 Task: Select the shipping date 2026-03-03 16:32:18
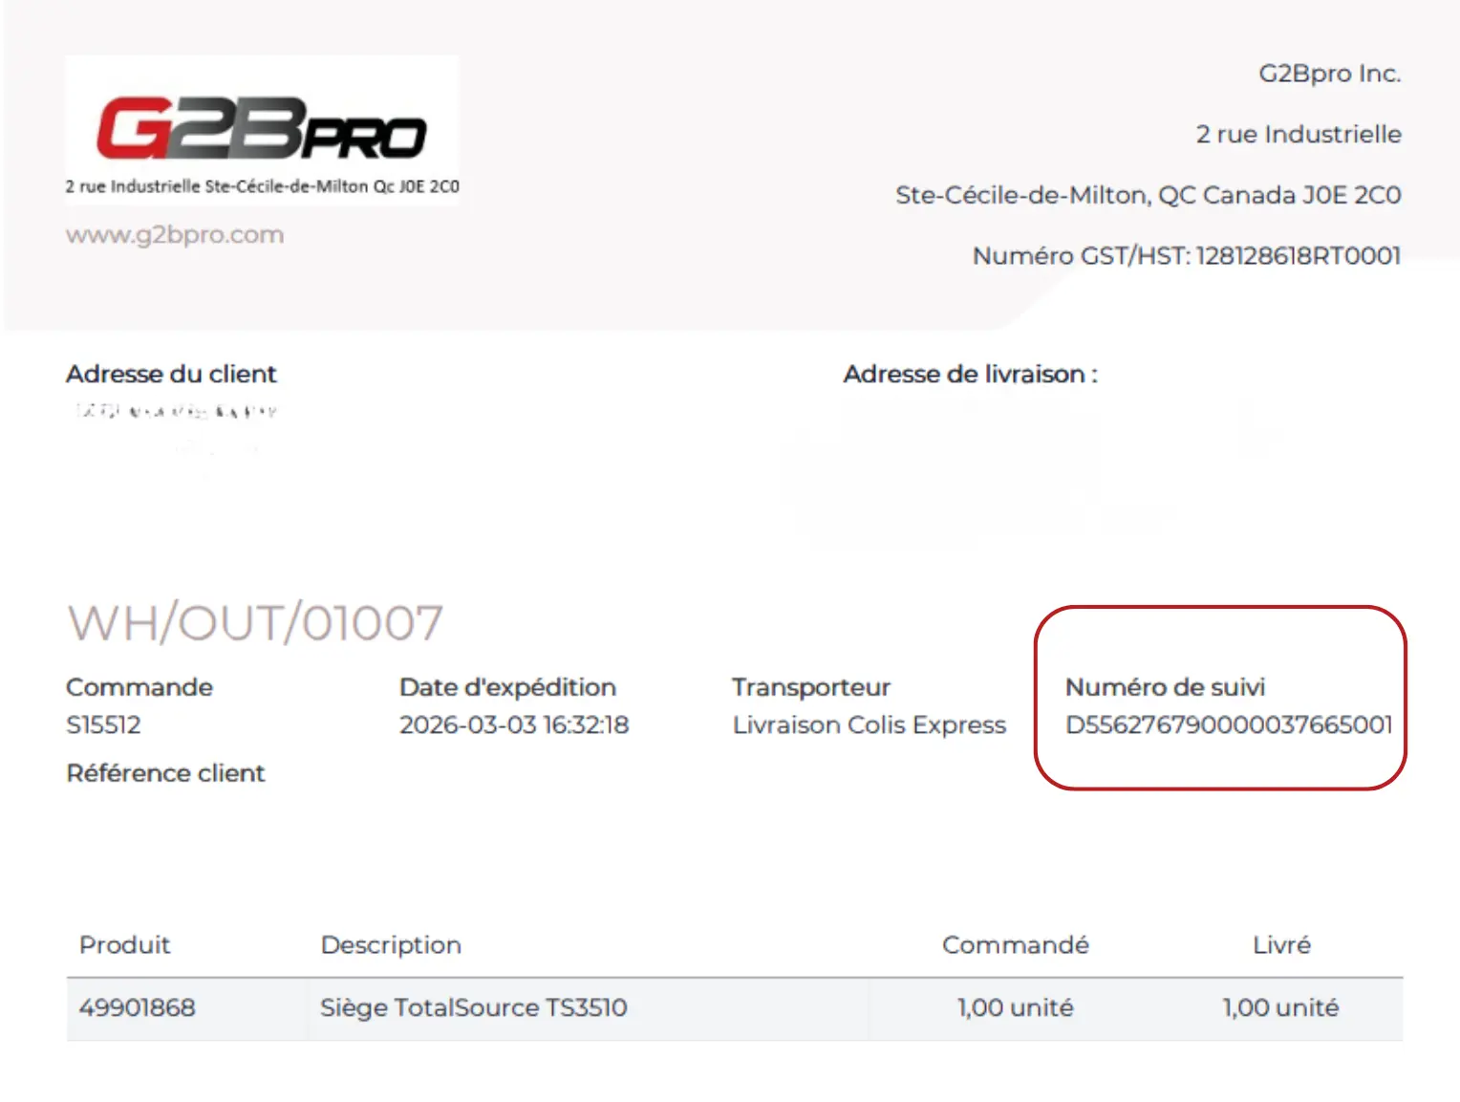tap(514, 725)
